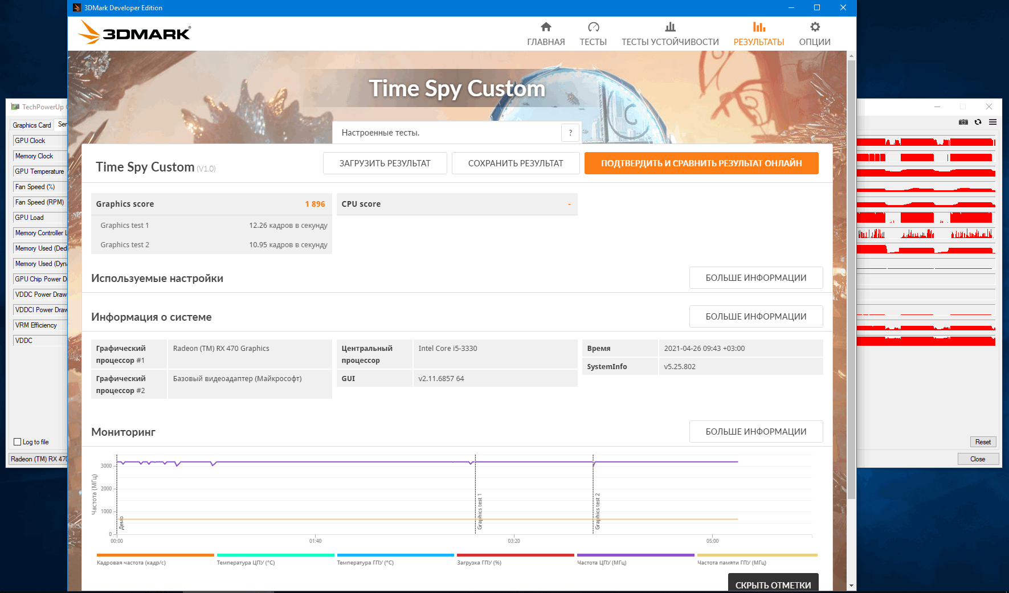Maximize the 3DMark window

817,8
